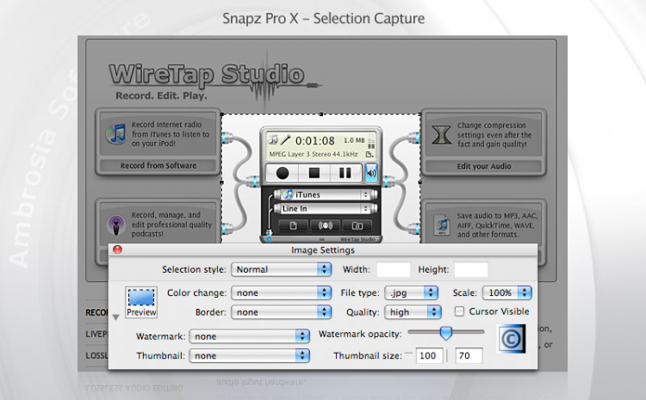Click the audio file icon beside Save audio
Screen dimensions: 646x400
click(x=442, y=225)
